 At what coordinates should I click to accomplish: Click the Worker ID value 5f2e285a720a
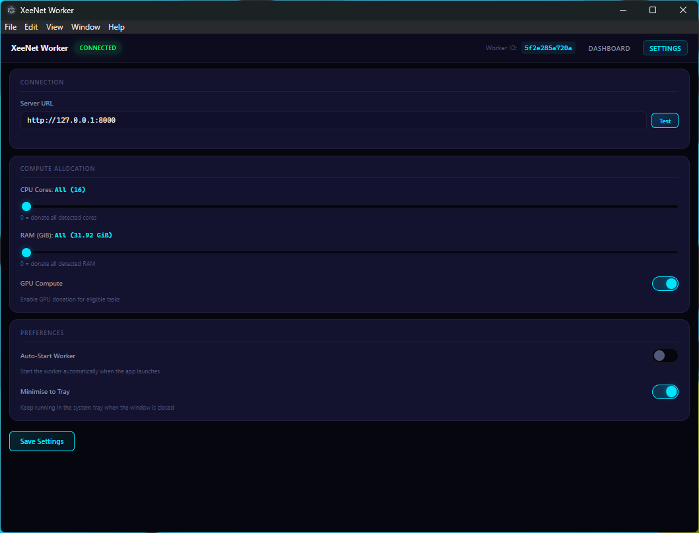point(548,48)
